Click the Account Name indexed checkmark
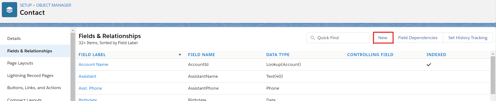496x101 pixels. click(429, 65)
